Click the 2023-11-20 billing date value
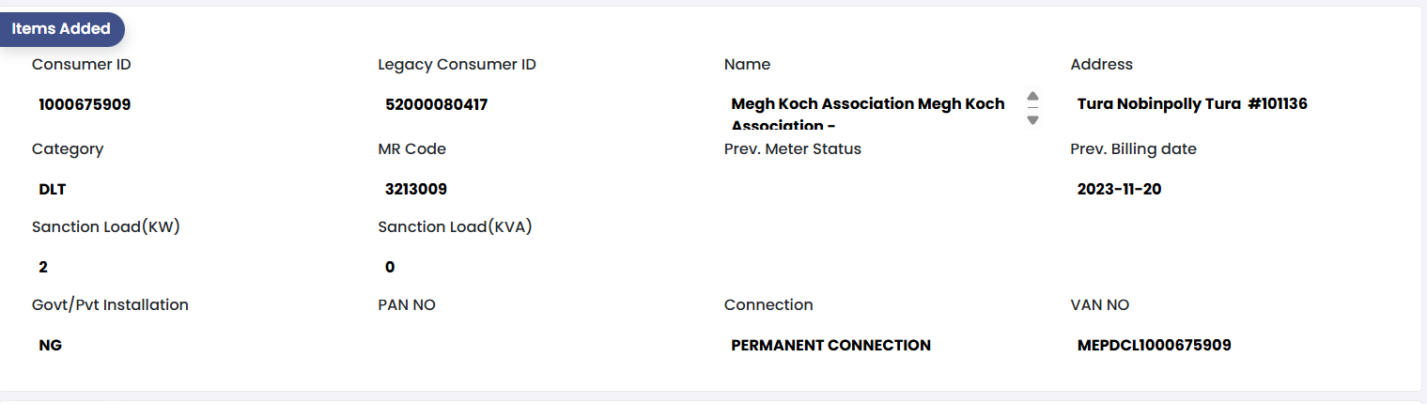Screen dimensions: 1427x404 [1120, 190]
